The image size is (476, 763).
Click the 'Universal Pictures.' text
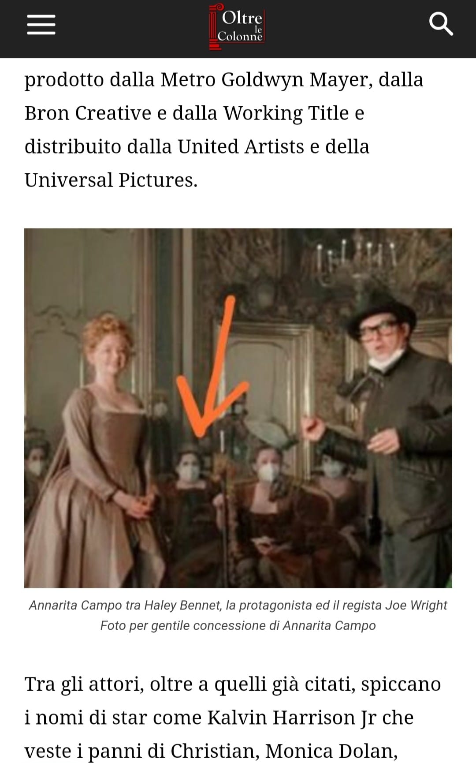(x=111, y=180)
